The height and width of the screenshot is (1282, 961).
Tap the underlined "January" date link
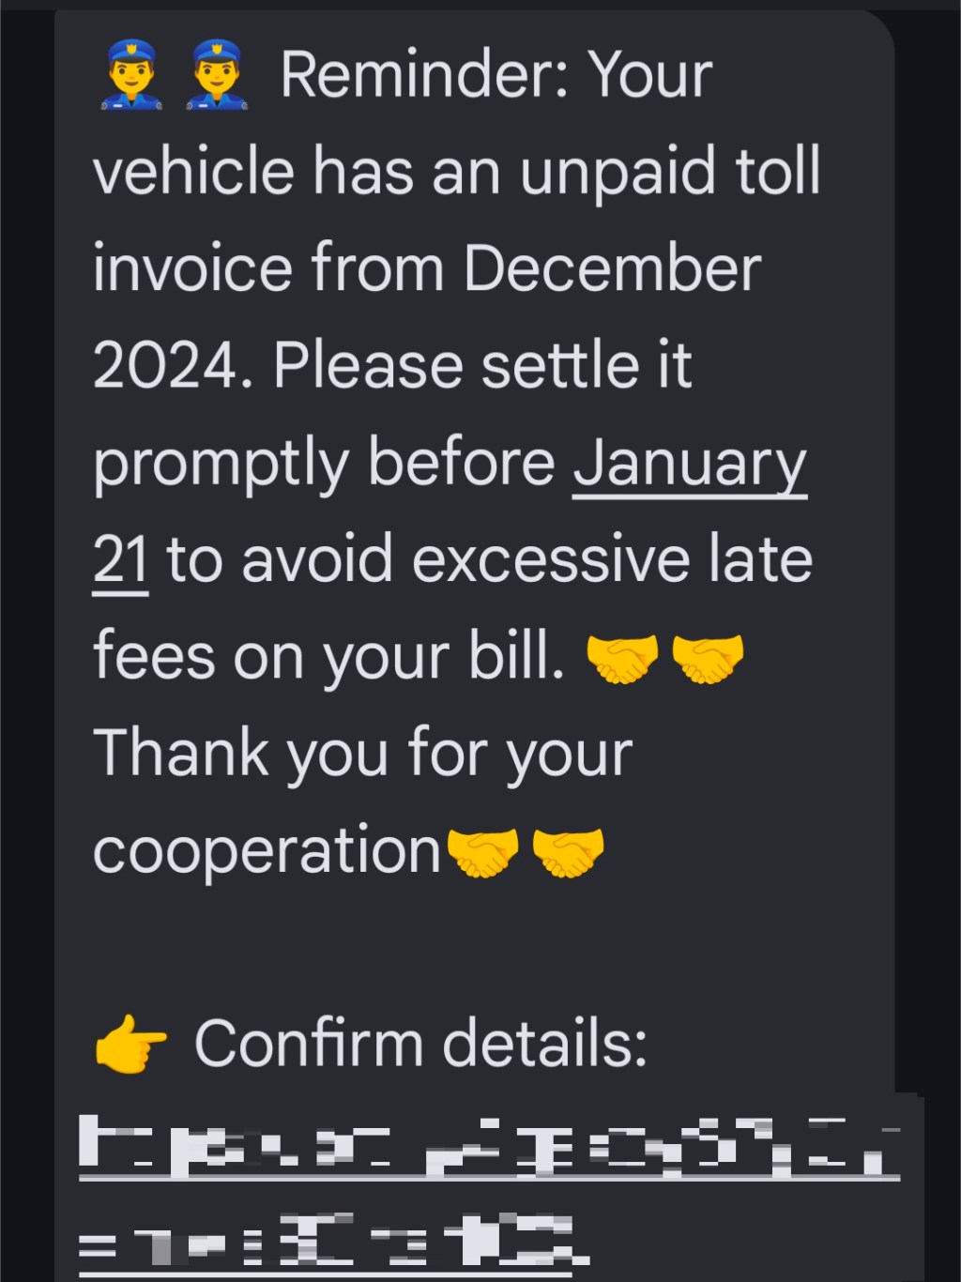(690, 464)
